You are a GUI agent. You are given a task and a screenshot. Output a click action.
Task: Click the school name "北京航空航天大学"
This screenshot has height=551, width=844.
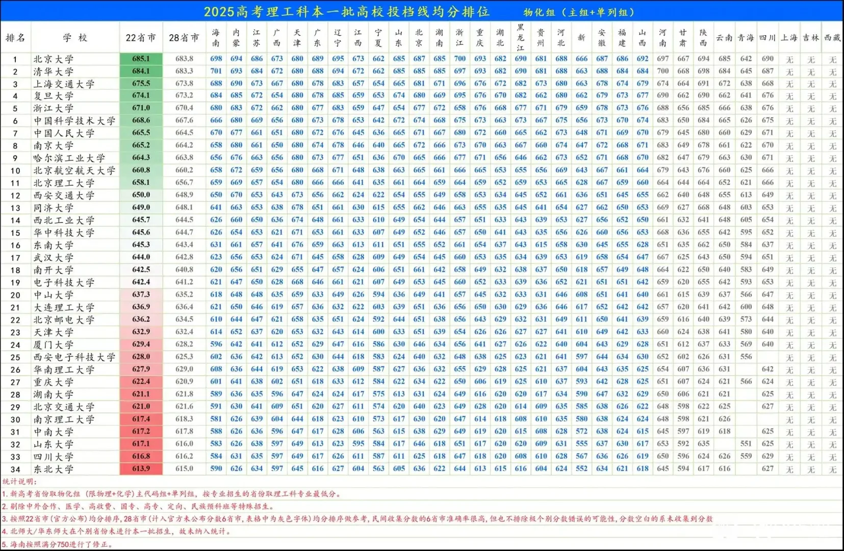pos(74,170)
